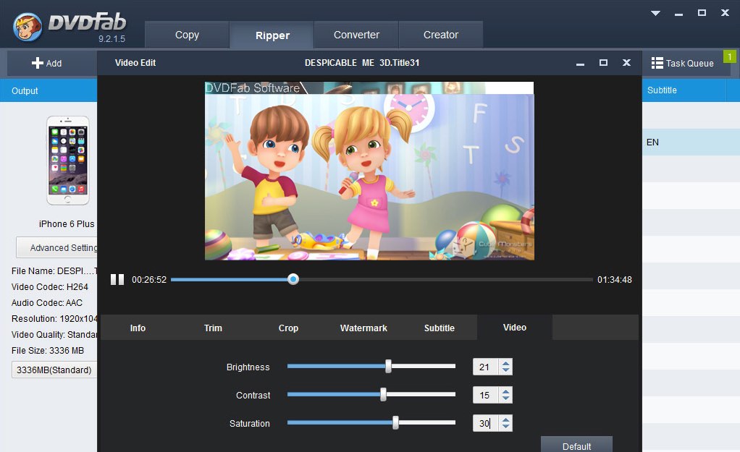Viewport: 740px width, 452px height.
Task: Minimize the DVDFab main window
Action: [678, 14]
